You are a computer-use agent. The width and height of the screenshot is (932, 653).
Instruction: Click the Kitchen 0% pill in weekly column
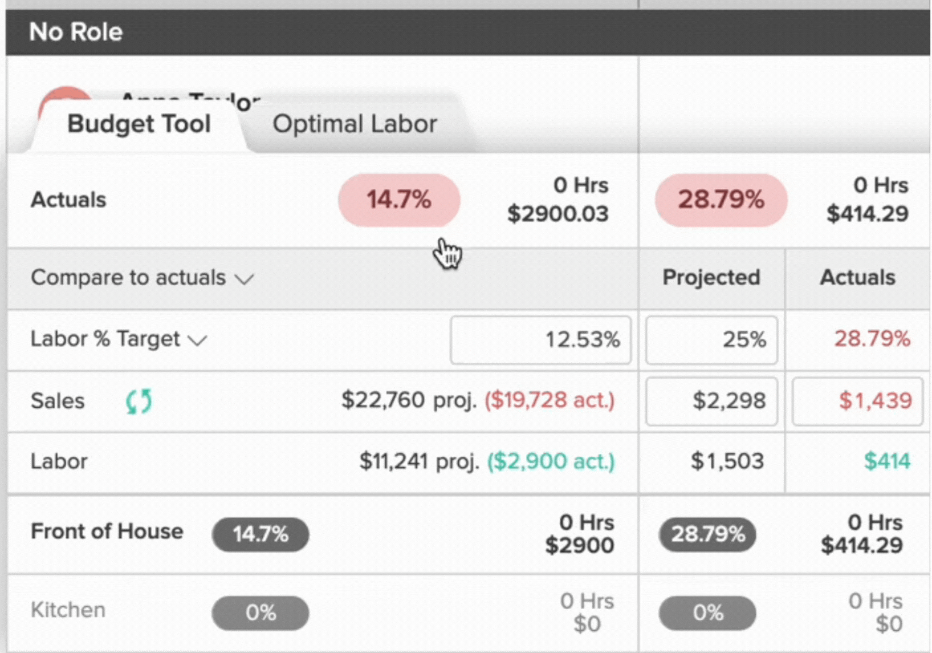261,613
